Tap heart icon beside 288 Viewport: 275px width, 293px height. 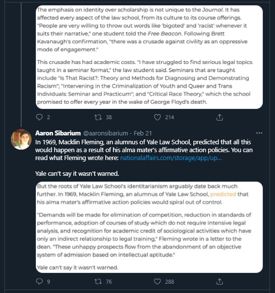157,281
